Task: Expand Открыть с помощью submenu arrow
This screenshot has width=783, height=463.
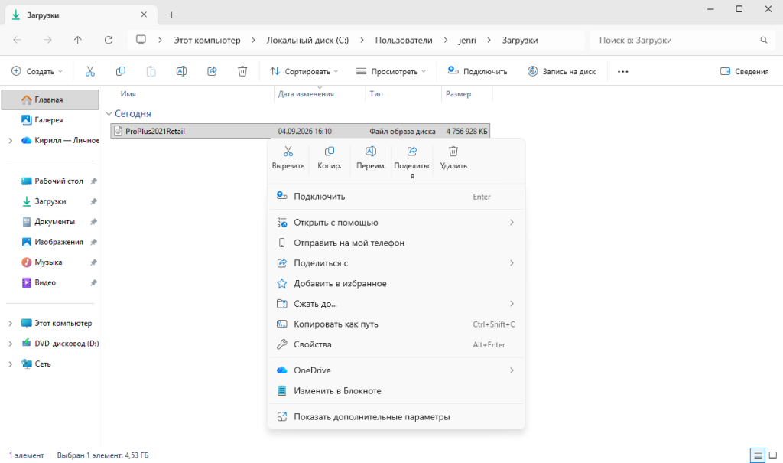Action: pos(512,223)
